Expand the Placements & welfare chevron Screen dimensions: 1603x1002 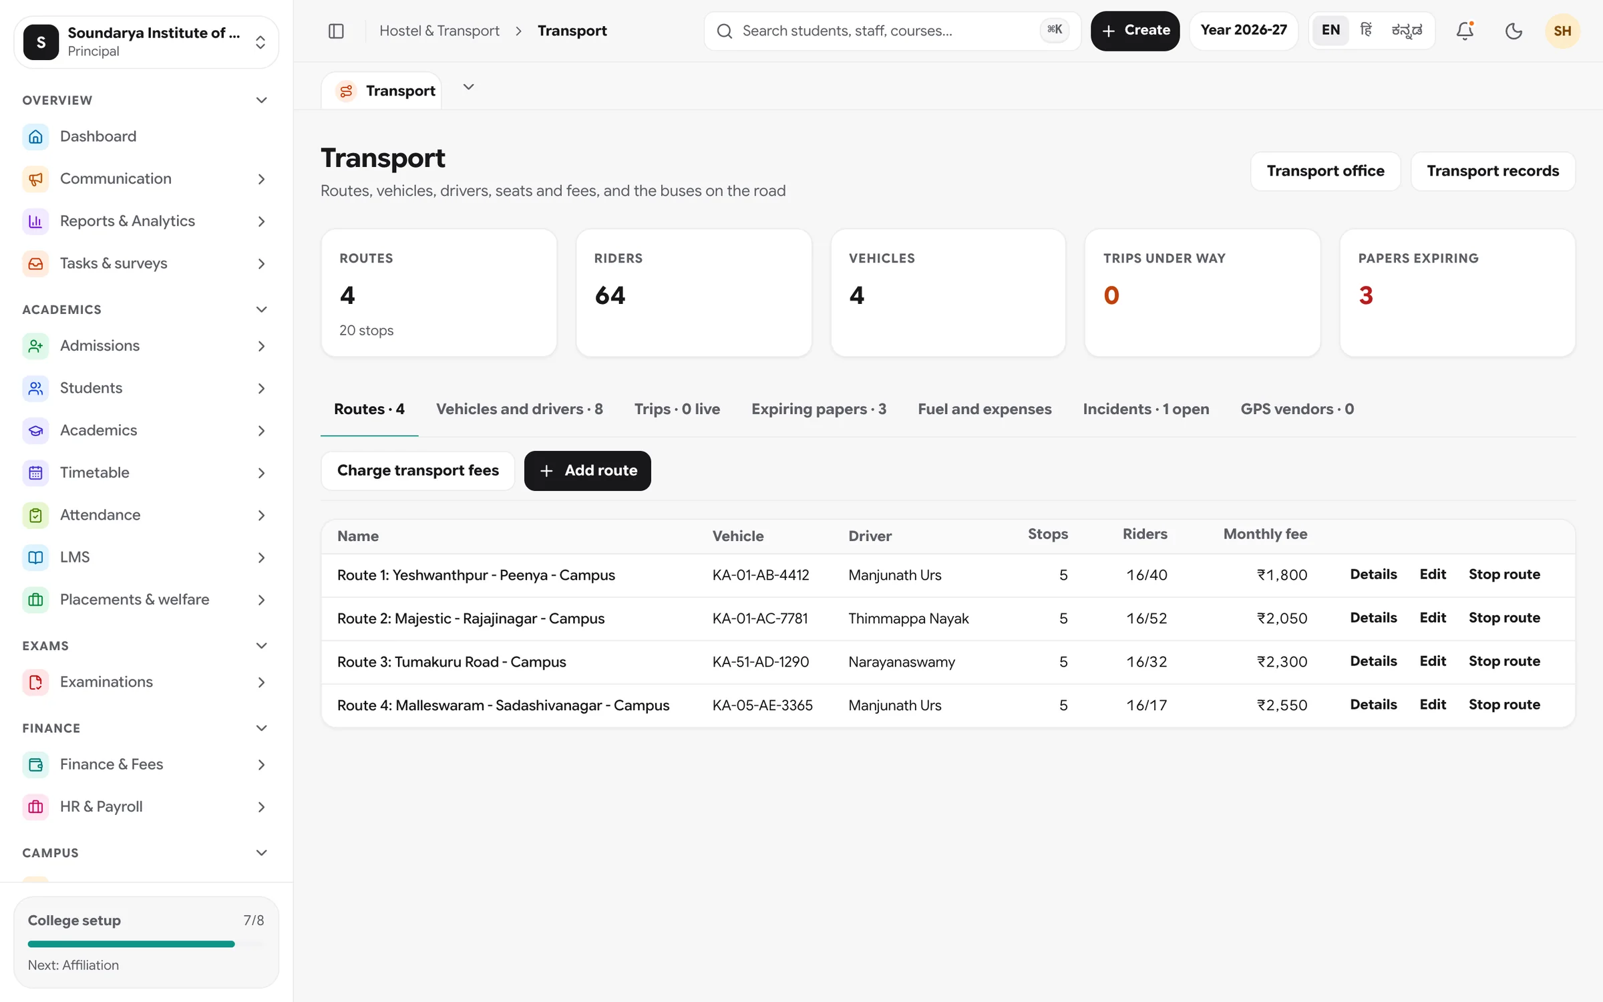(x=261, y=600)
